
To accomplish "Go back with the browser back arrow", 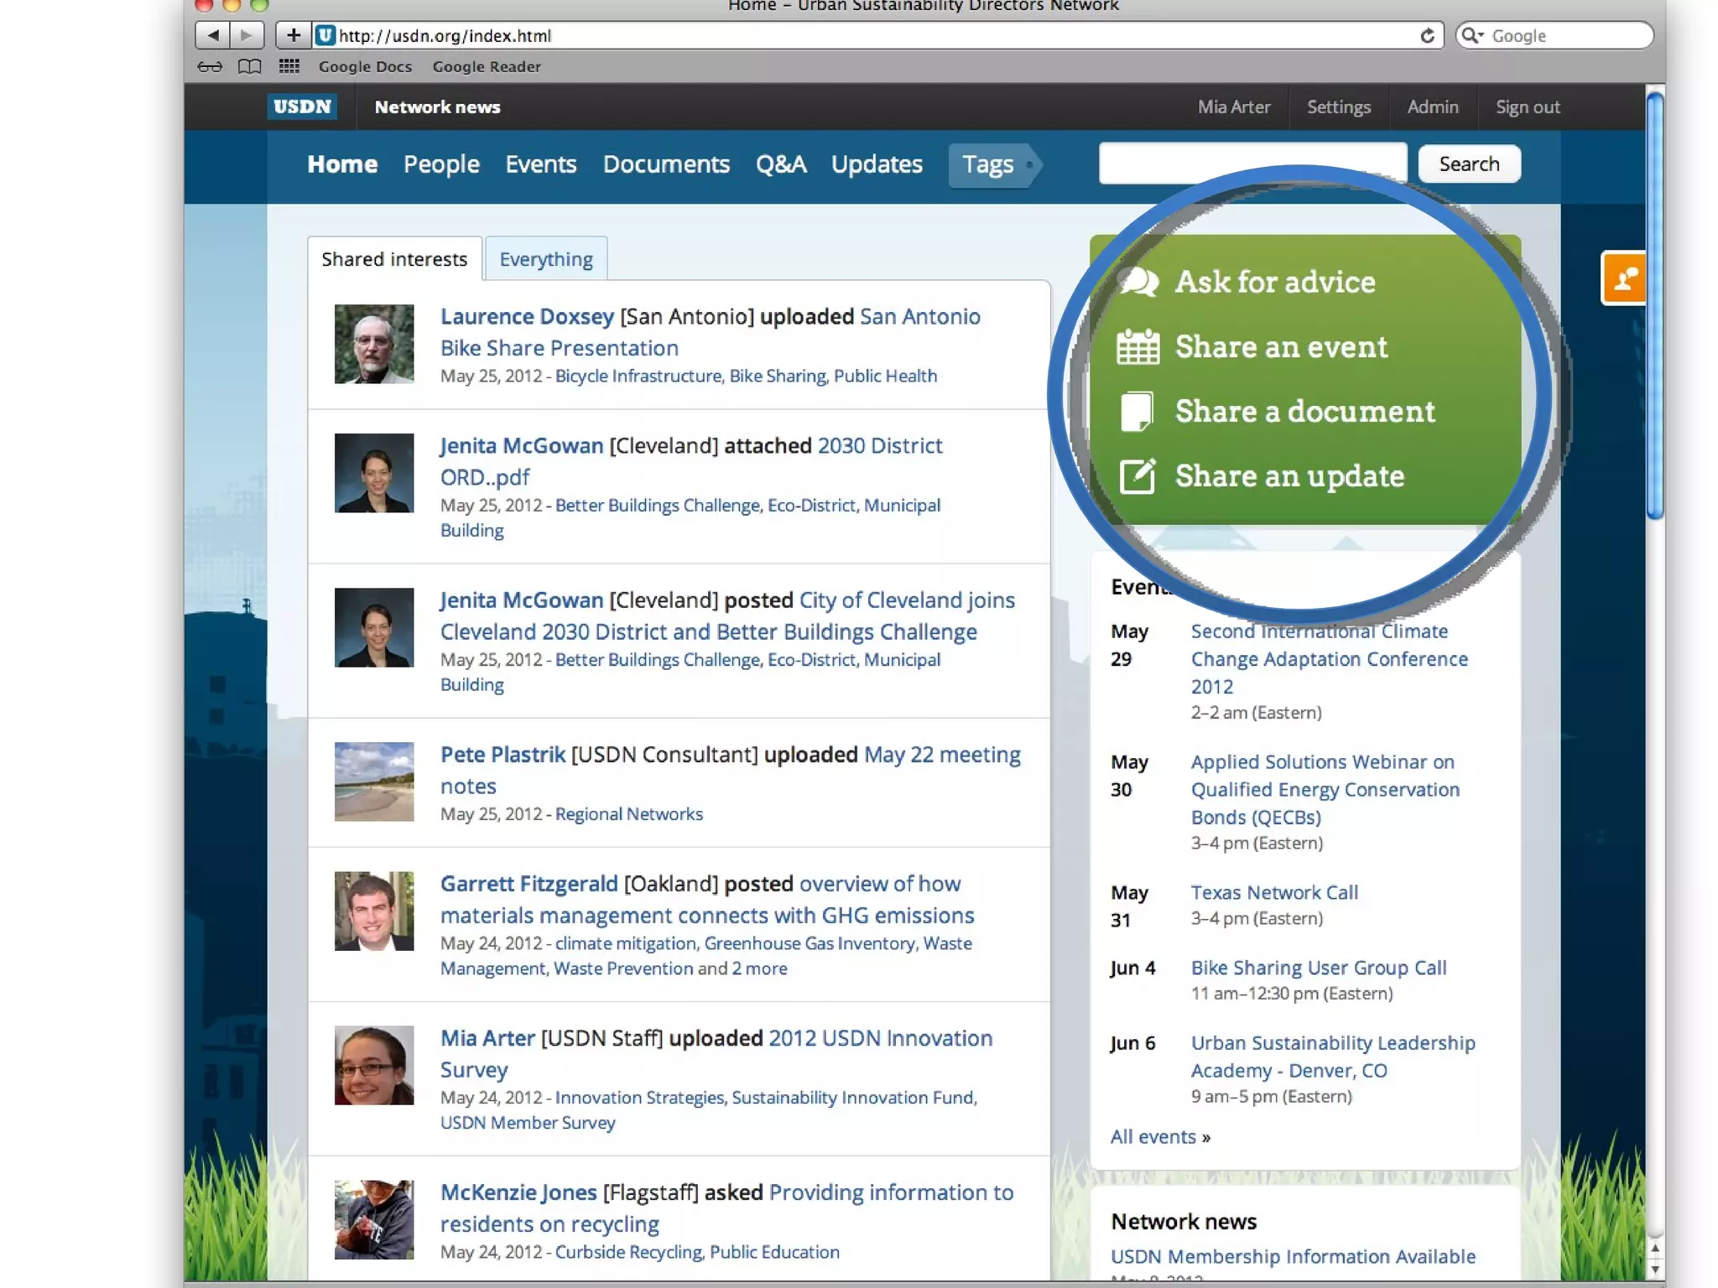I will click(213, 35).
